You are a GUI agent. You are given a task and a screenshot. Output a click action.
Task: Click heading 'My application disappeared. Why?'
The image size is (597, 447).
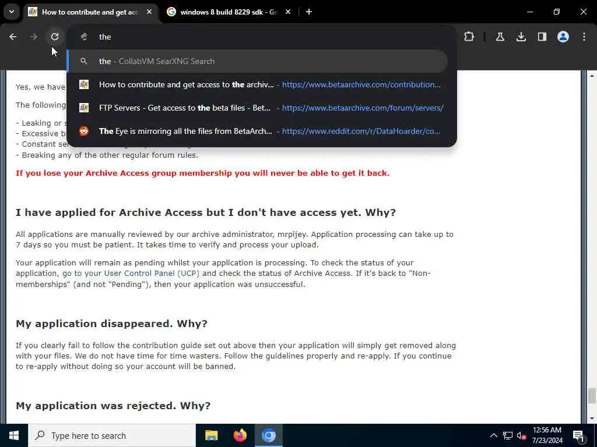pyautogui.click(x=111, y=324)
